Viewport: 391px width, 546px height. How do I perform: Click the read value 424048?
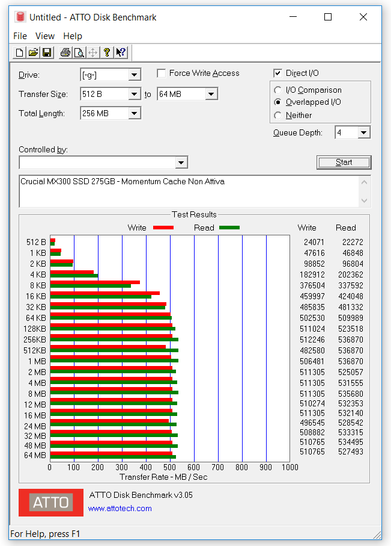coord(351,296)
